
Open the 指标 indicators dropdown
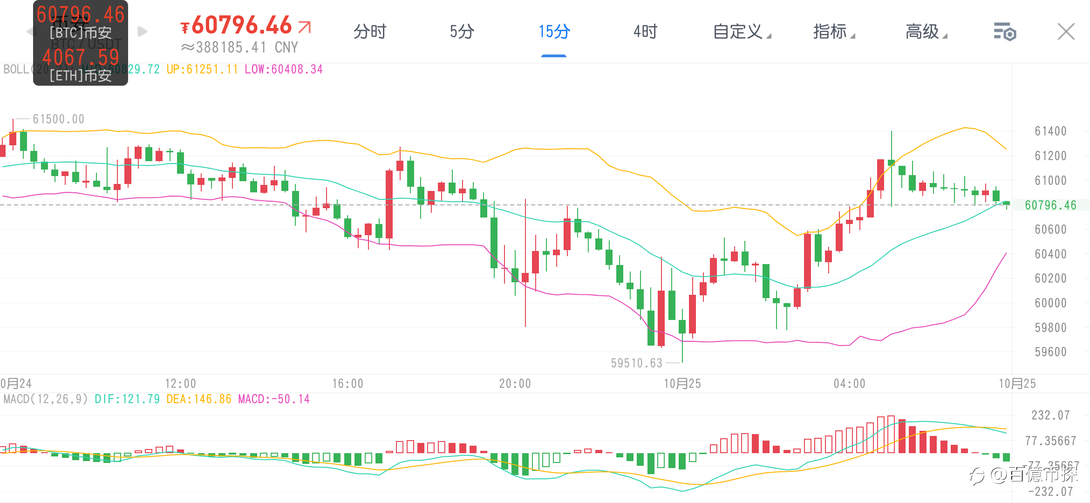point(834,32)
